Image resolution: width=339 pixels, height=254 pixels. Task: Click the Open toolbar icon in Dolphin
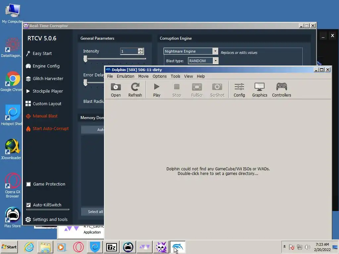click(116, 90)
